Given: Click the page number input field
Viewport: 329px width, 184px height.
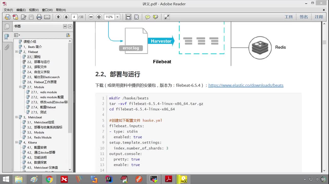Looking at the screenshot, I should 74,17.
